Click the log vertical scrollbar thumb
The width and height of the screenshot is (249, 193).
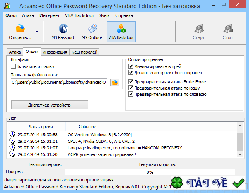tap(240, 142)
